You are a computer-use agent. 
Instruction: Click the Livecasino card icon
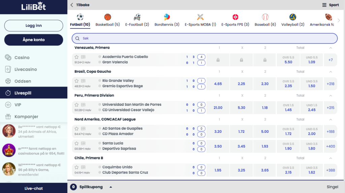pyautogui.click(x=8, y=69)
